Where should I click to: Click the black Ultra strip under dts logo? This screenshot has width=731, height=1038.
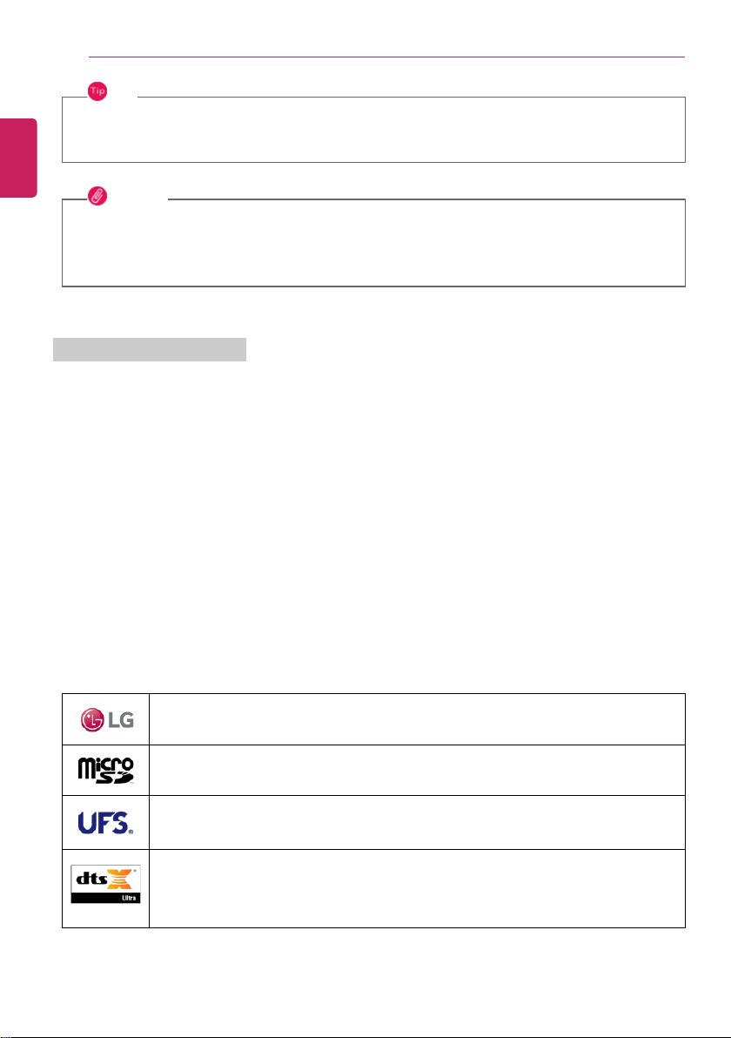point(106,898)
